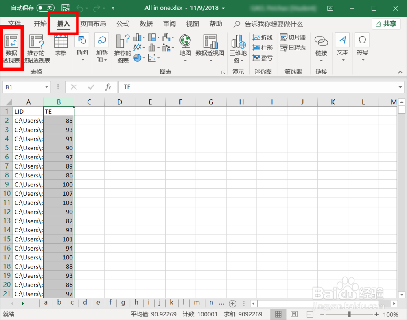Open the 三维地图 3D map tool
Image resolution: width=407 pixels, height=320 pixels.
[238, 45]
